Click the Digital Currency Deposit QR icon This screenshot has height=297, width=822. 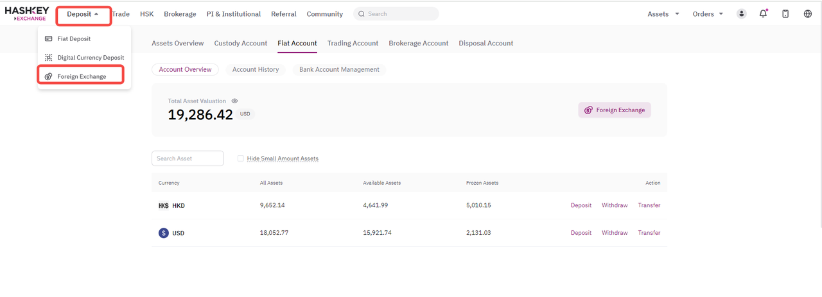49,58
